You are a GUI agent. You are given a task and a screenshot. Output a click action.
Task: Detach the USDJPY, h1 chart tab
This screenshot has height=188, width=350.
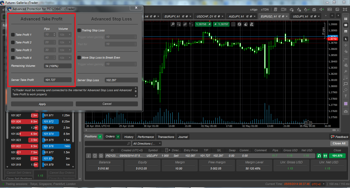[311, 16]
